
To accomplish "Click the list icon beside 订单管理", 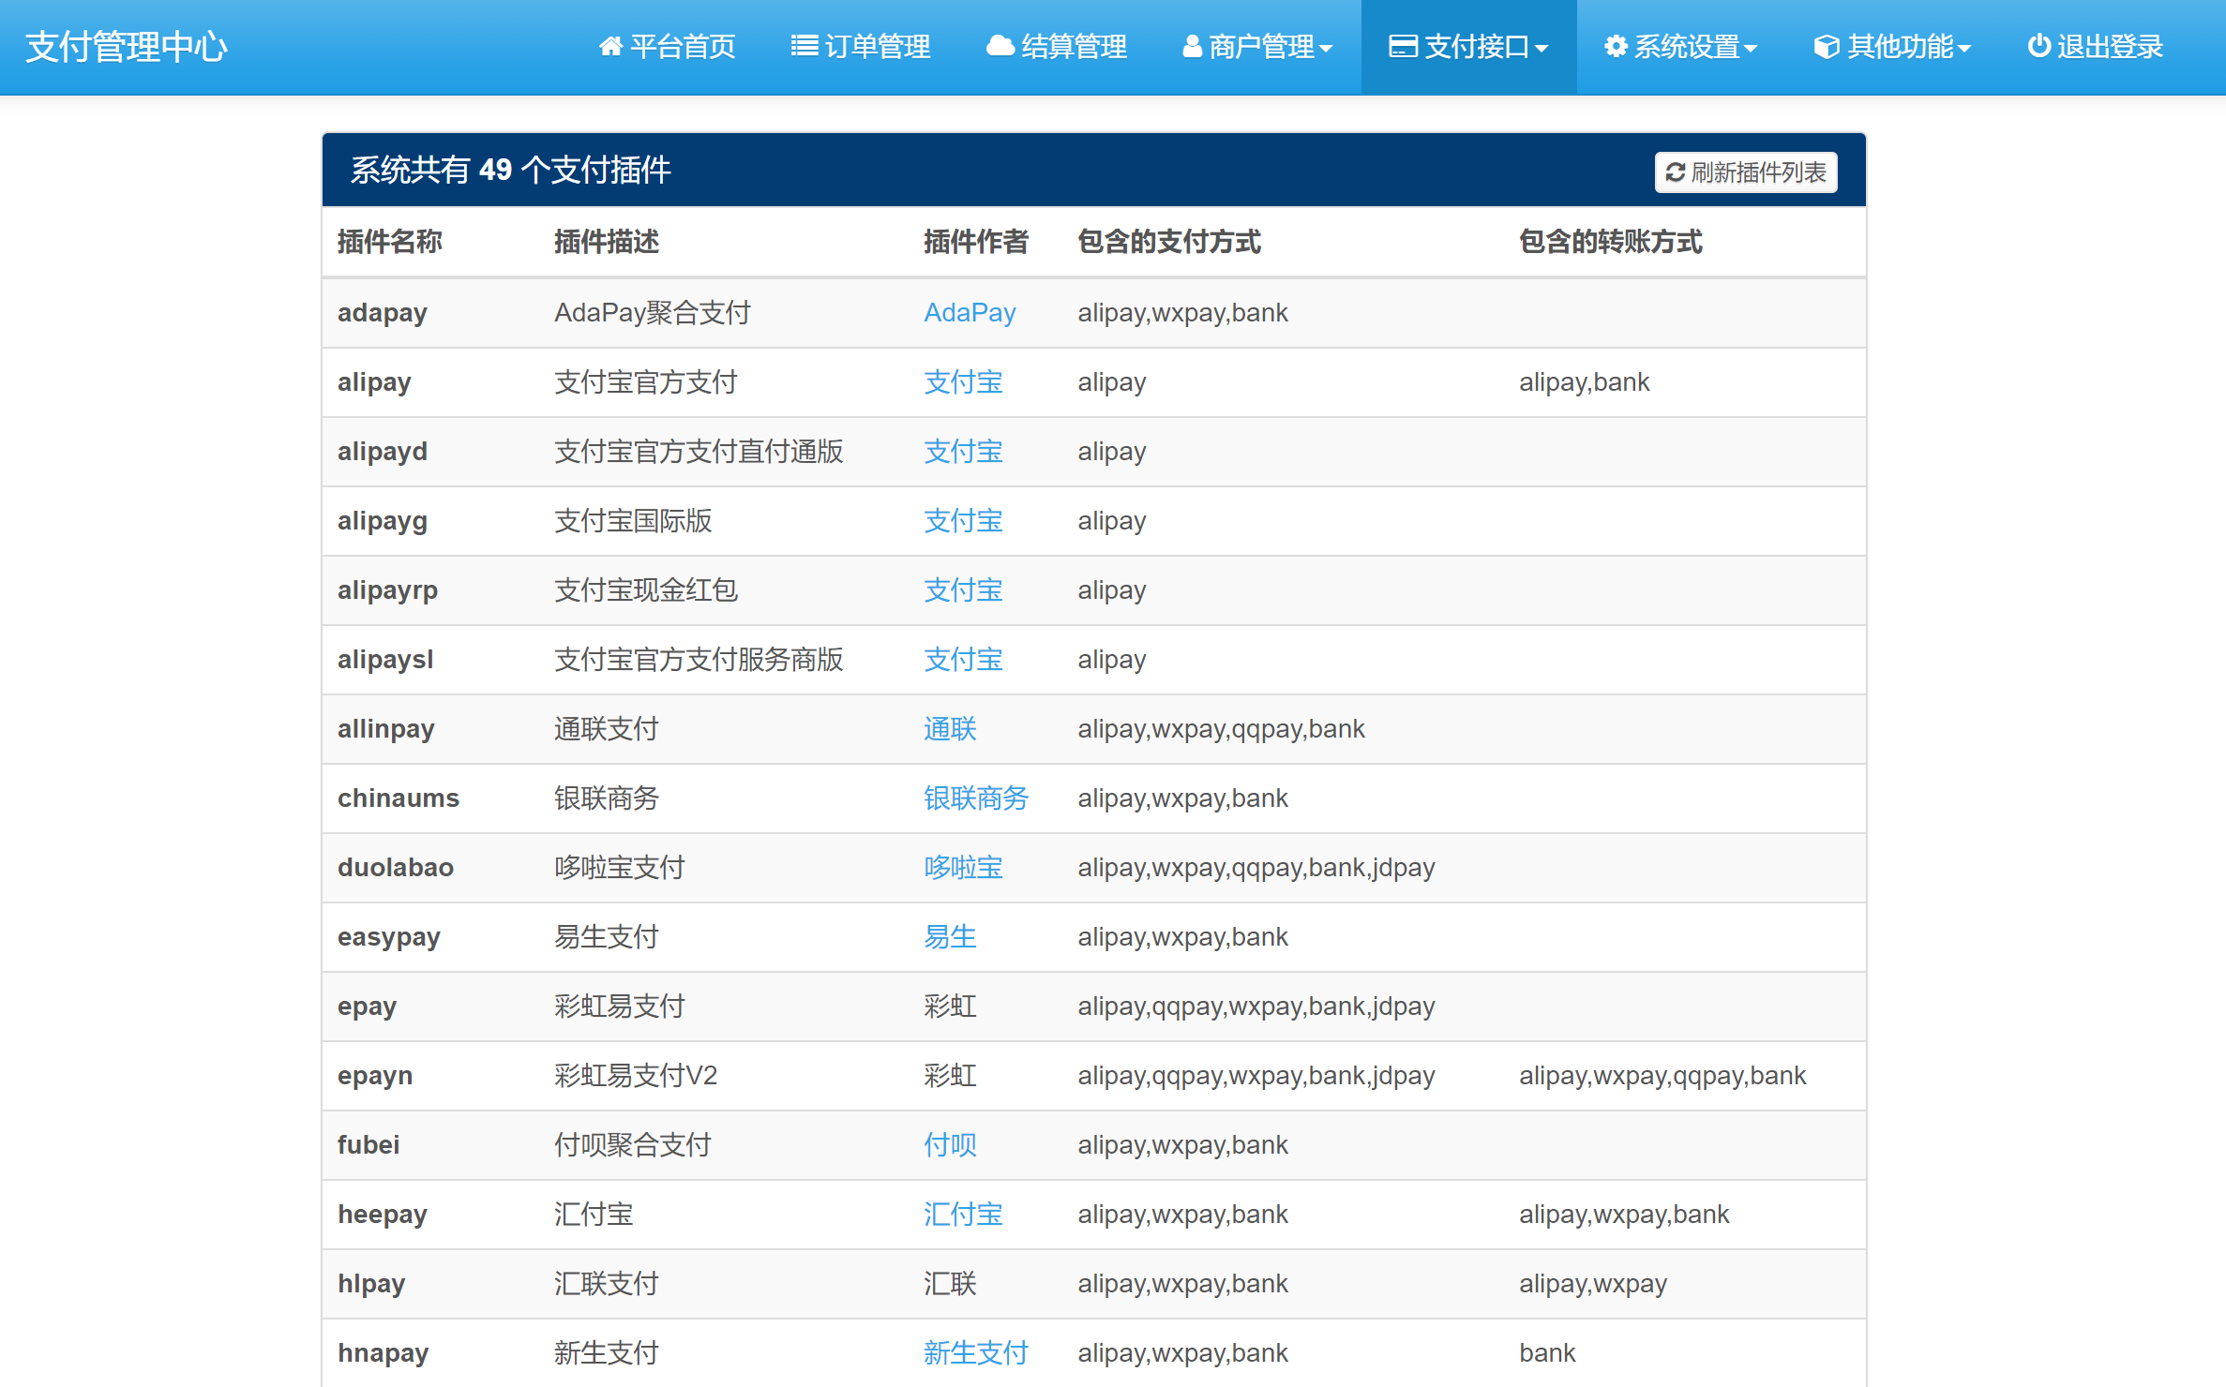I will [x=804, y=46].
